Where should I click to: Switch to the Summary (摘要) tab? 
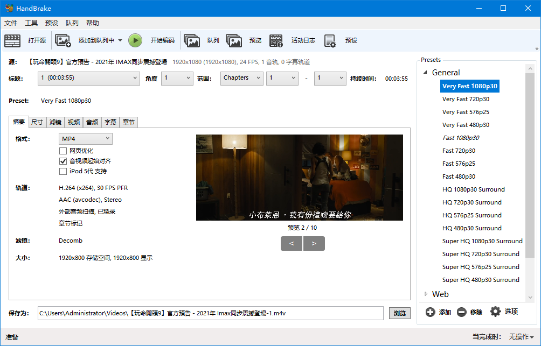(19, 122)
